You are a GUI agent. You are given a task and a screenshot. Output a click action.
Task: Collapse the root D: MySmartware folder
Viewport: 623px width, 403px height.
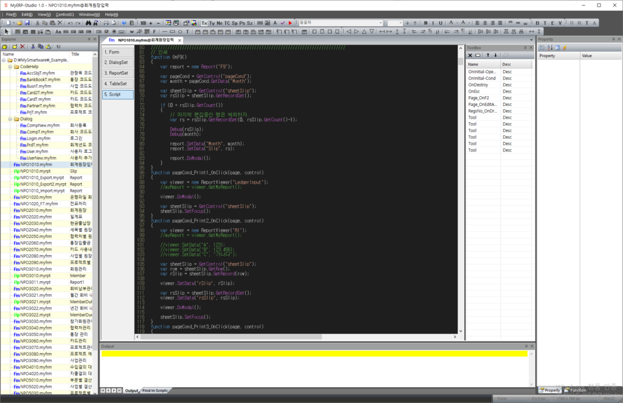(4, 60)
